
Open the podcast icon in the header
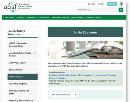[x=121, y=4]
